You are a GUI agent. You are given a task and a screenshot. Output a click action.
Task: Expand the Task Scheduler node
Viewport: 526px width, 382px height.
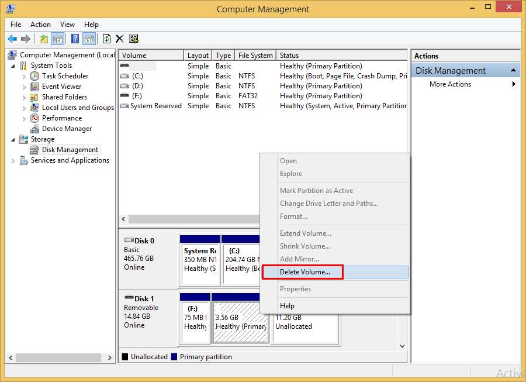24,77
